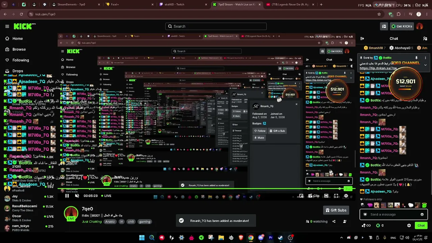Viewport: 432px width, 243px height.
Task: Open more options on pinned message
Action: [x=425, y=58]
